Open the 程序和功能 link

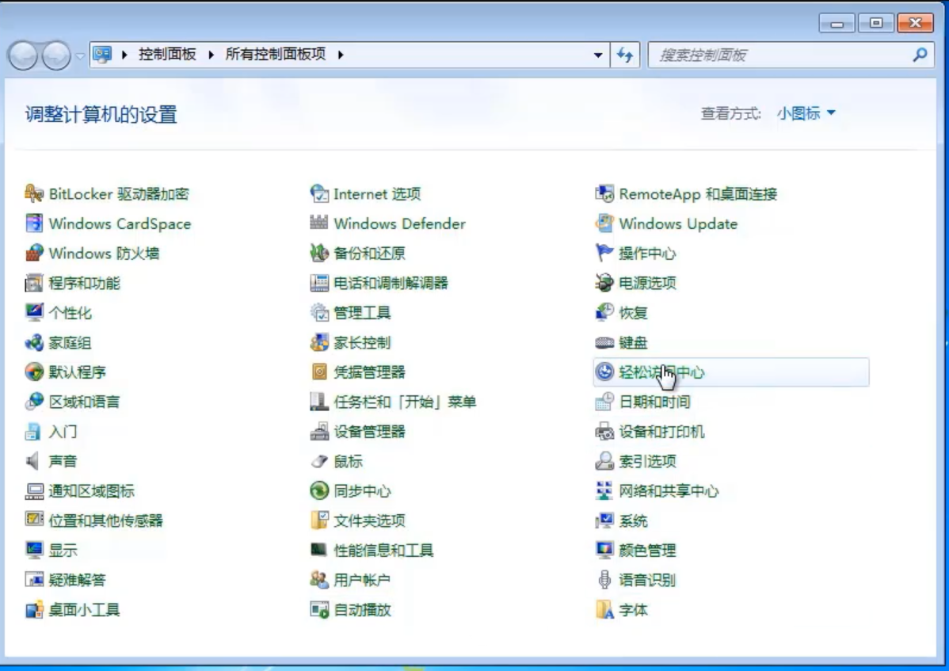pos(85,283)
